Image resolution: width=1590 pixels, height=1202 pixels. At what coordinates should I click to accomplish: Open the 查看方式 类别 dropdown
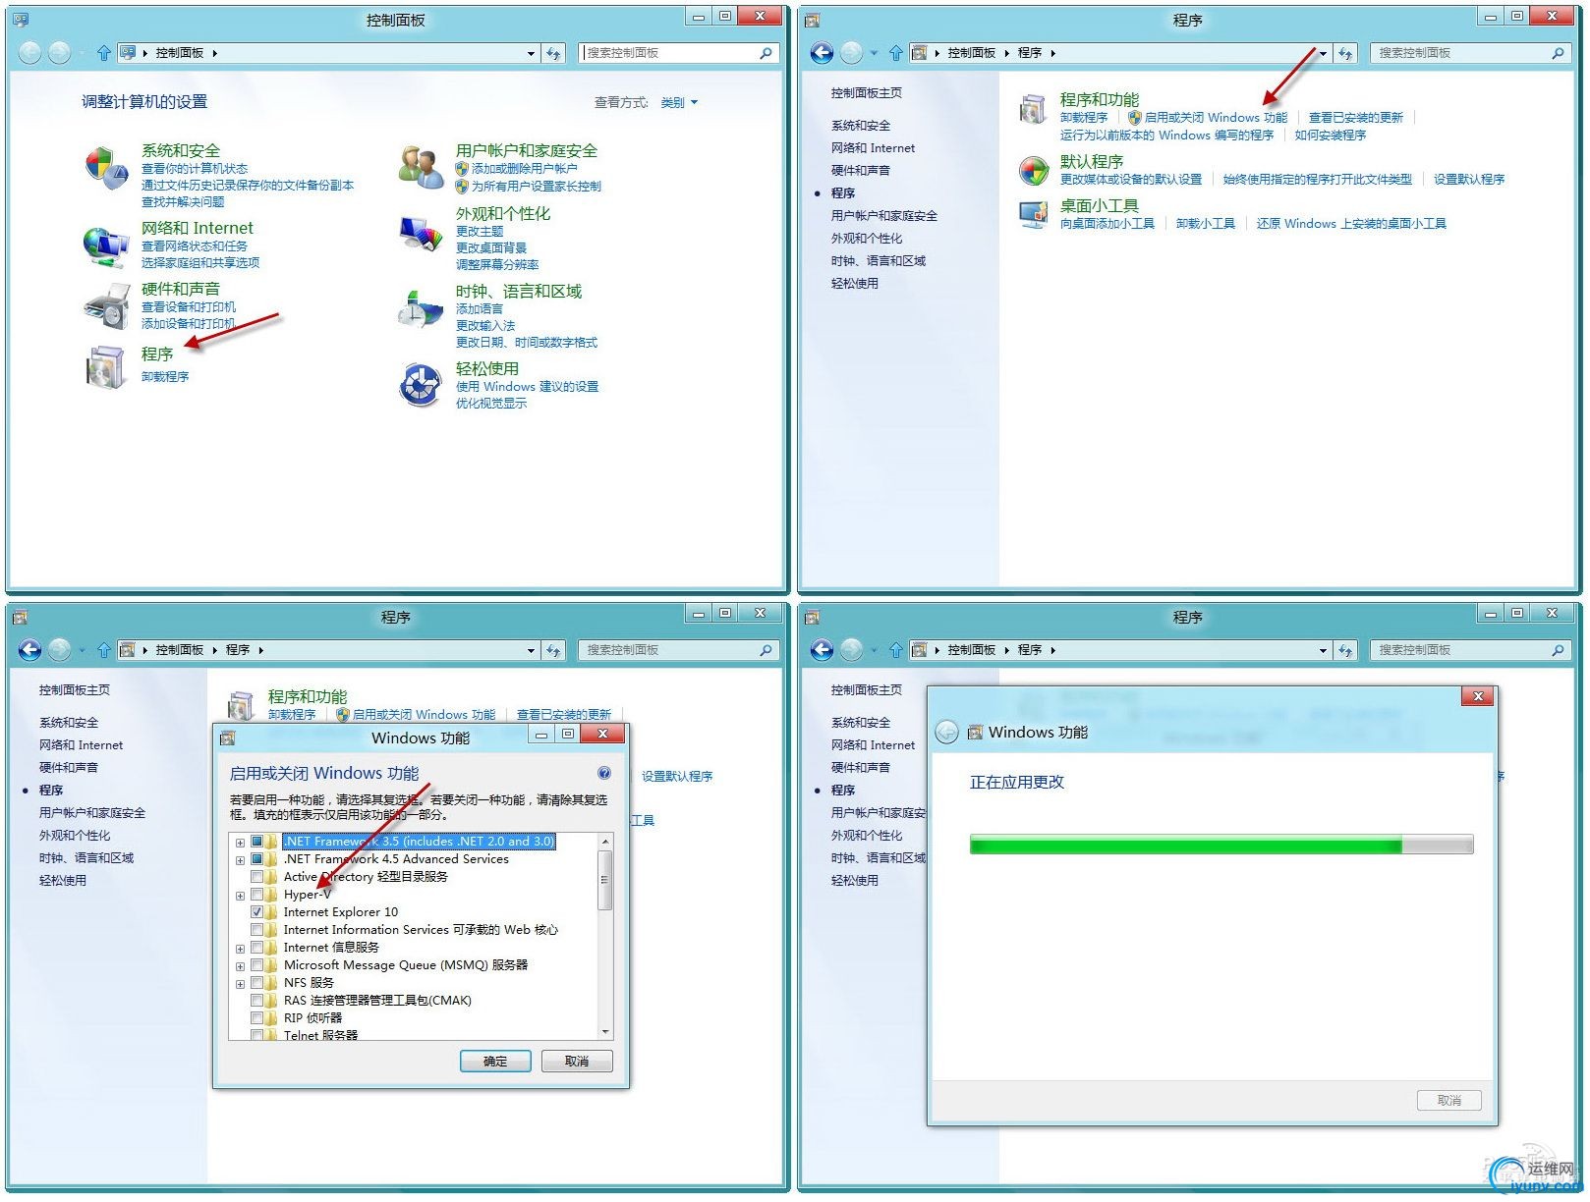(x=679, y=102)
